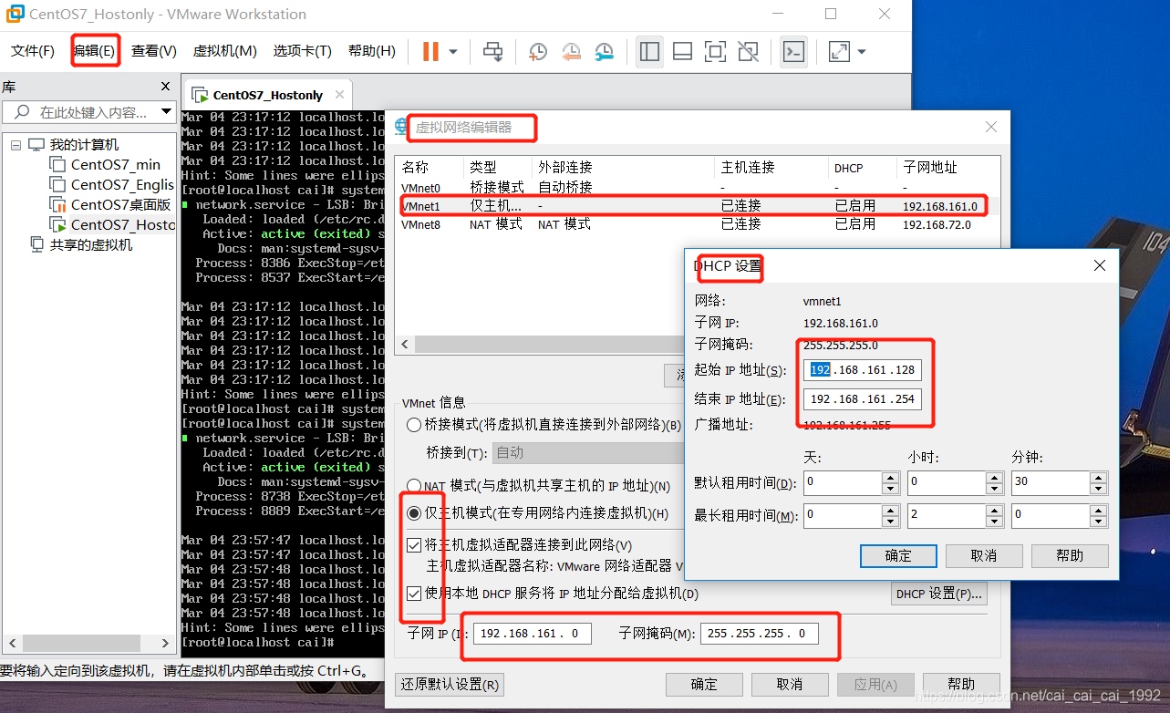Enter full screen mode via the toolbar icon
Screen dimensions: 1170x713
716,52
